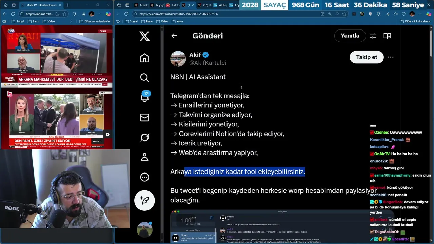Open Copilot icon in right browser toolbar

tap(429, 14)
